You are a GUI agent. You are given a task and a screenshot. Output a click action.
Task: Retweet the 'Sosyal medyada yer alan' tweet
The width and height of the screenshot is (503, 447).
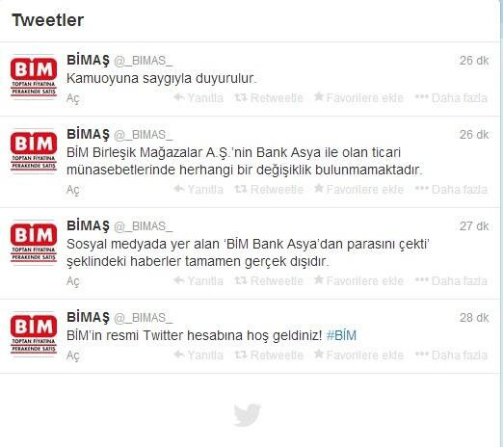point(269,280)
